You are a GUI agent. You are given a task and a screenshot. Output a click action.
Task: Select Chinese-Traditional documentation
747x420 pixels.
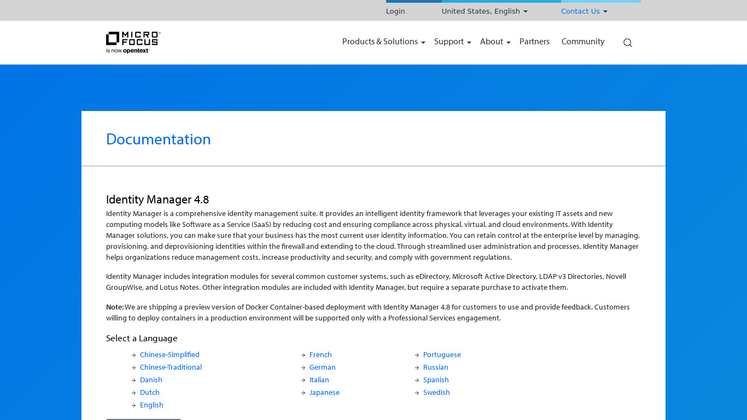171,367
